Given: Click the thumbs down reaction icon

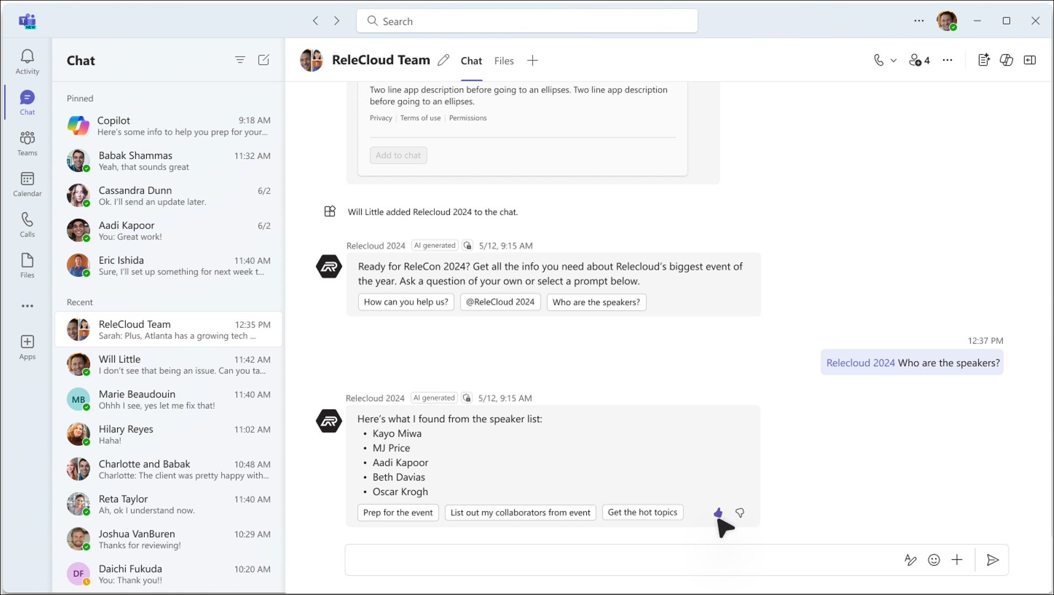Looking at the screenshot, I should [x=740, y=512].
